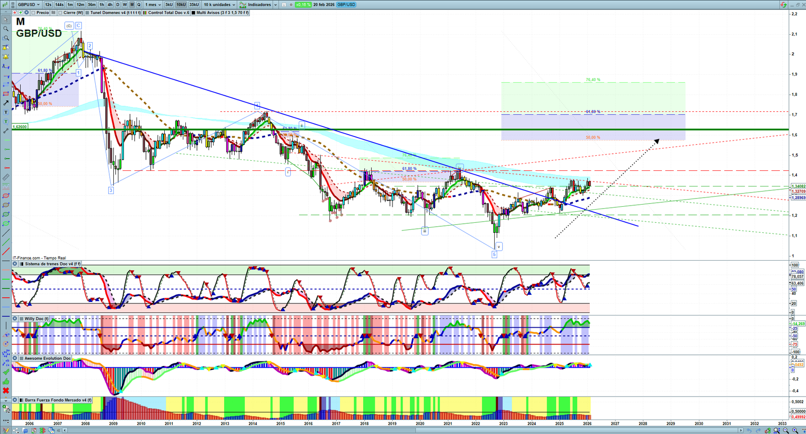Open the GBPUSD symbol dropdown

click(29, 5)
